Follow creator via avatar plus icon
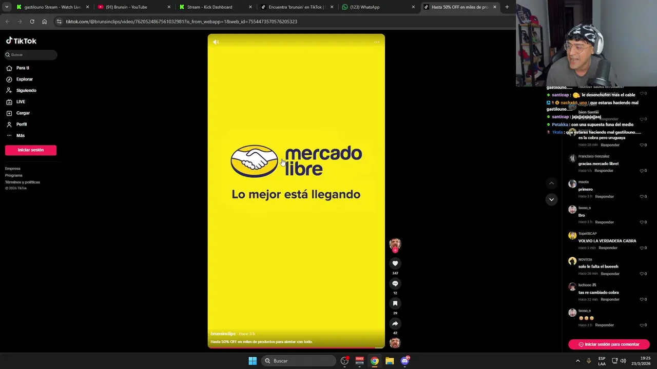 point(395,250)
